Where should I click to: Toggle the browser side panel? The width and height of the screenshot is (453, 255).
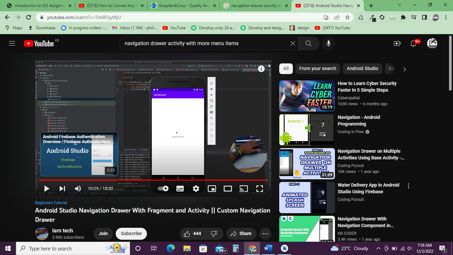pyautogui.click(x=424, y=17)
